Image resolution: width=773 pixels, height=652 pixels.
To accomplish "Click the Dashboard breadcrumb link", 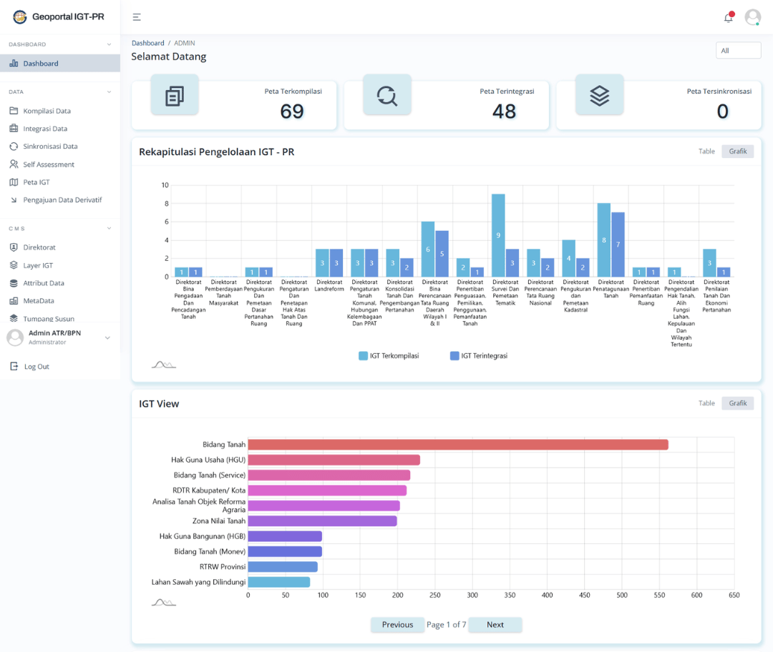I will click(147, 43).
